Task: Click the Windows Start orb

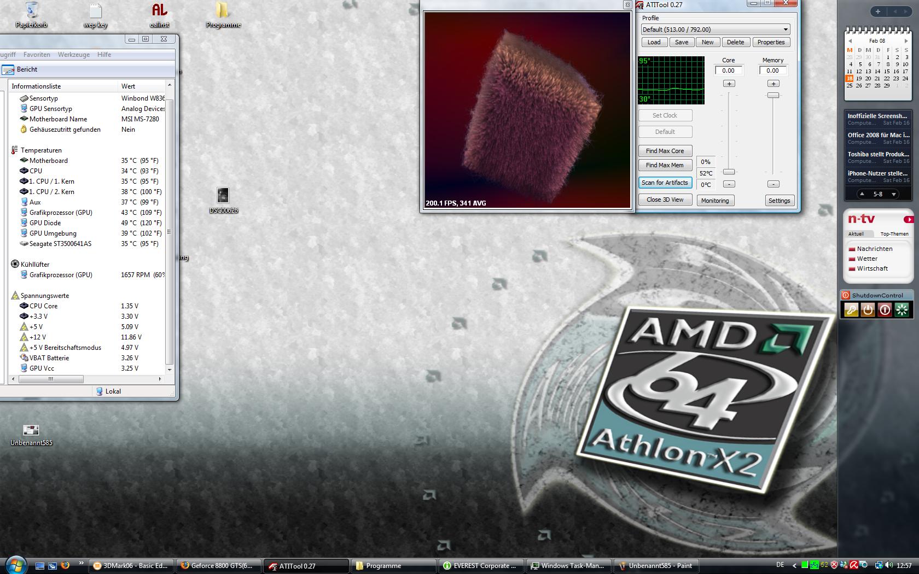Action: [15, 565]
